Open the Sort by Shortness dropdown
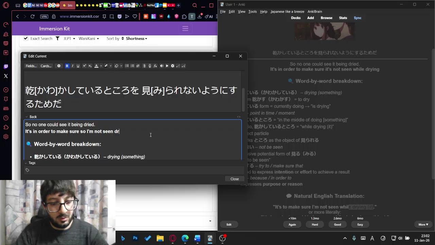The height and width of the screenshot is (245, 435). [x=136, y=38]
